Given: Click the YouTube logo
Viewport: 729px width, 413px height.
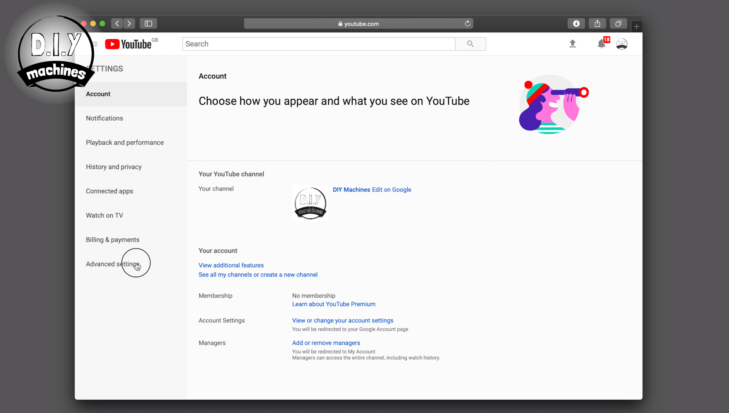Looking at the screenshot, I should tap(128, 44).
